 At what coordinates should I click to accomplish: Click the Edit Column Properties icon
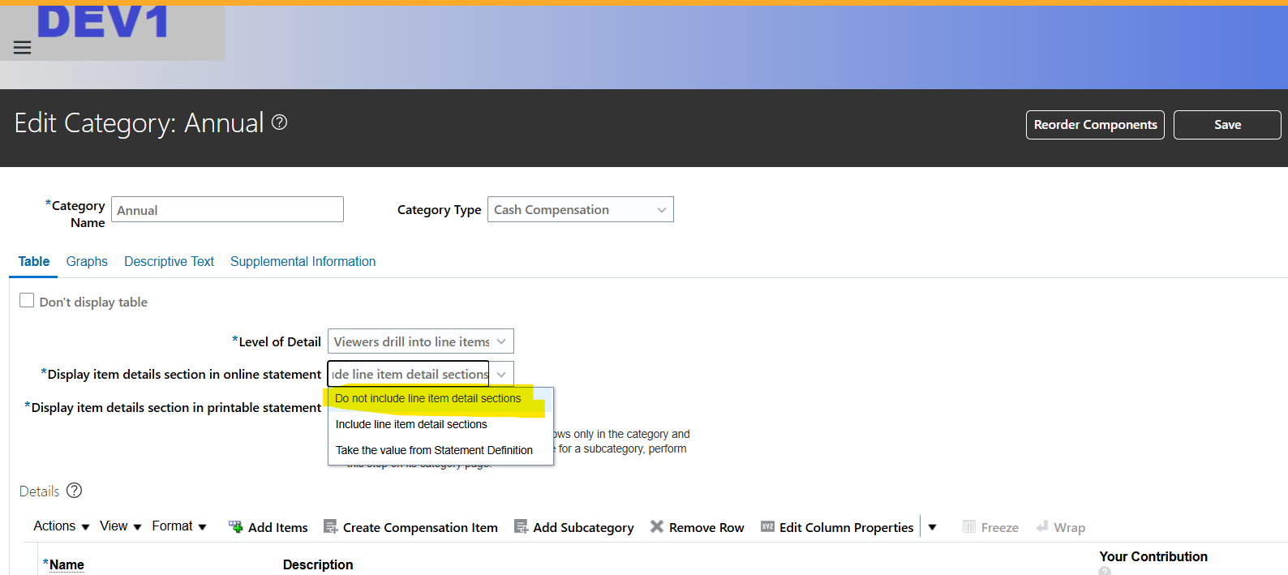pyautogui.click(x=767, y=527)
